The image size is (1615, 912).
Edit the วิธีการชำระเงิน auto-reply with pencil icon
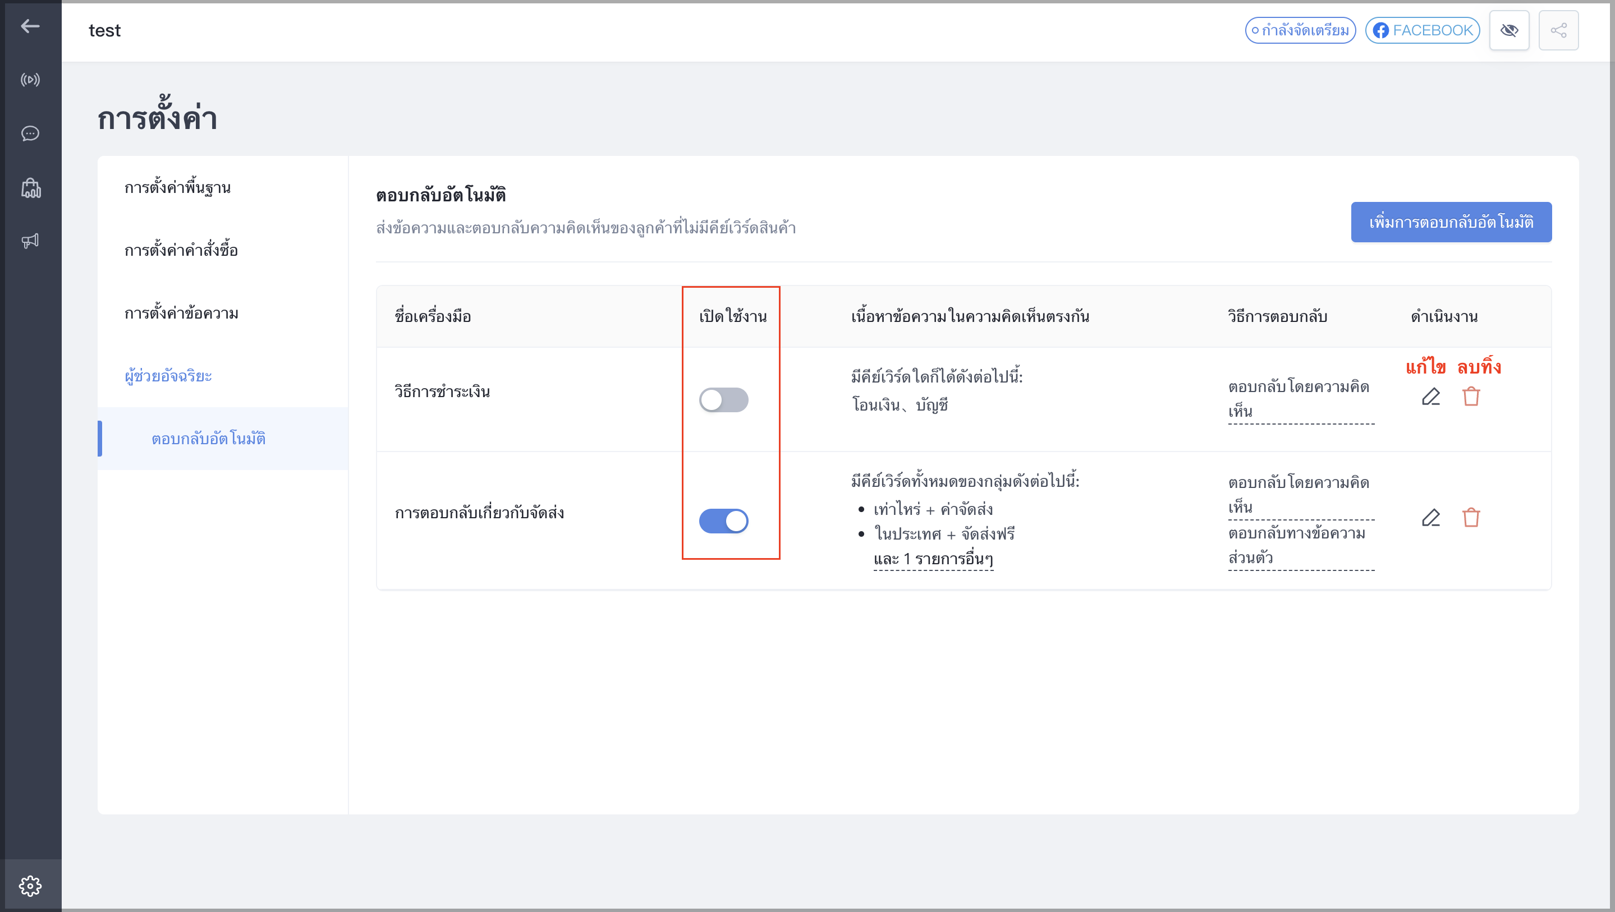[x=1431, y=397]
